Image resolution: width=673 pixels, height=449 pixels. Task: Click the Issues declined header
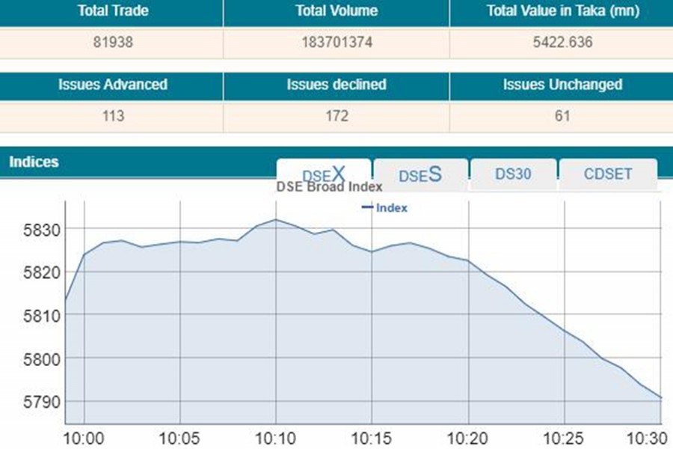[x=336, y=85]
